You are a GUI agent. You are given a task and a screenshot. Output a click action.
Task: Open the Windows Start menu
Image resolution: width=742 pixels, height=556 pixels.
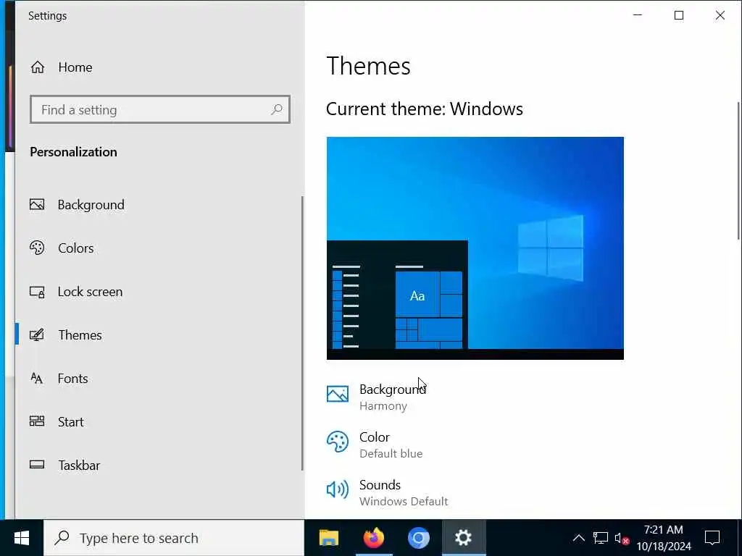22,538
